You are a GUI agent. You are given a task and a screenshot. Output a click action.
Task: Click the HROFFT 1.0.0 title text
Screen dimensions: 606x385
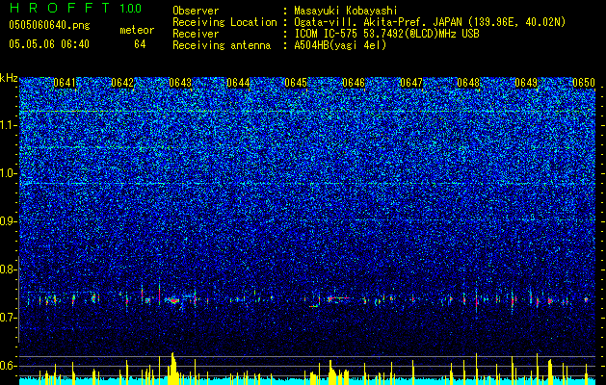click(75, 8)
